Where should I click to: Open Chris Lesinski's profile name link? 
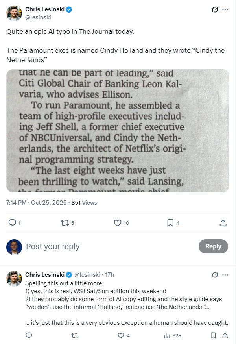click(x=45, y=9)
